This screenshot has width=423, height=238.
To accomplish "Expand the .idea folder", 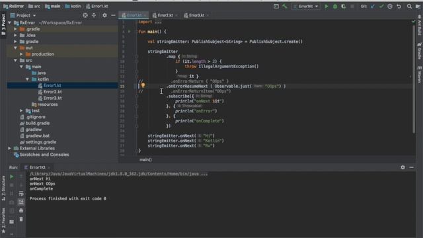I will click(15, 35).
